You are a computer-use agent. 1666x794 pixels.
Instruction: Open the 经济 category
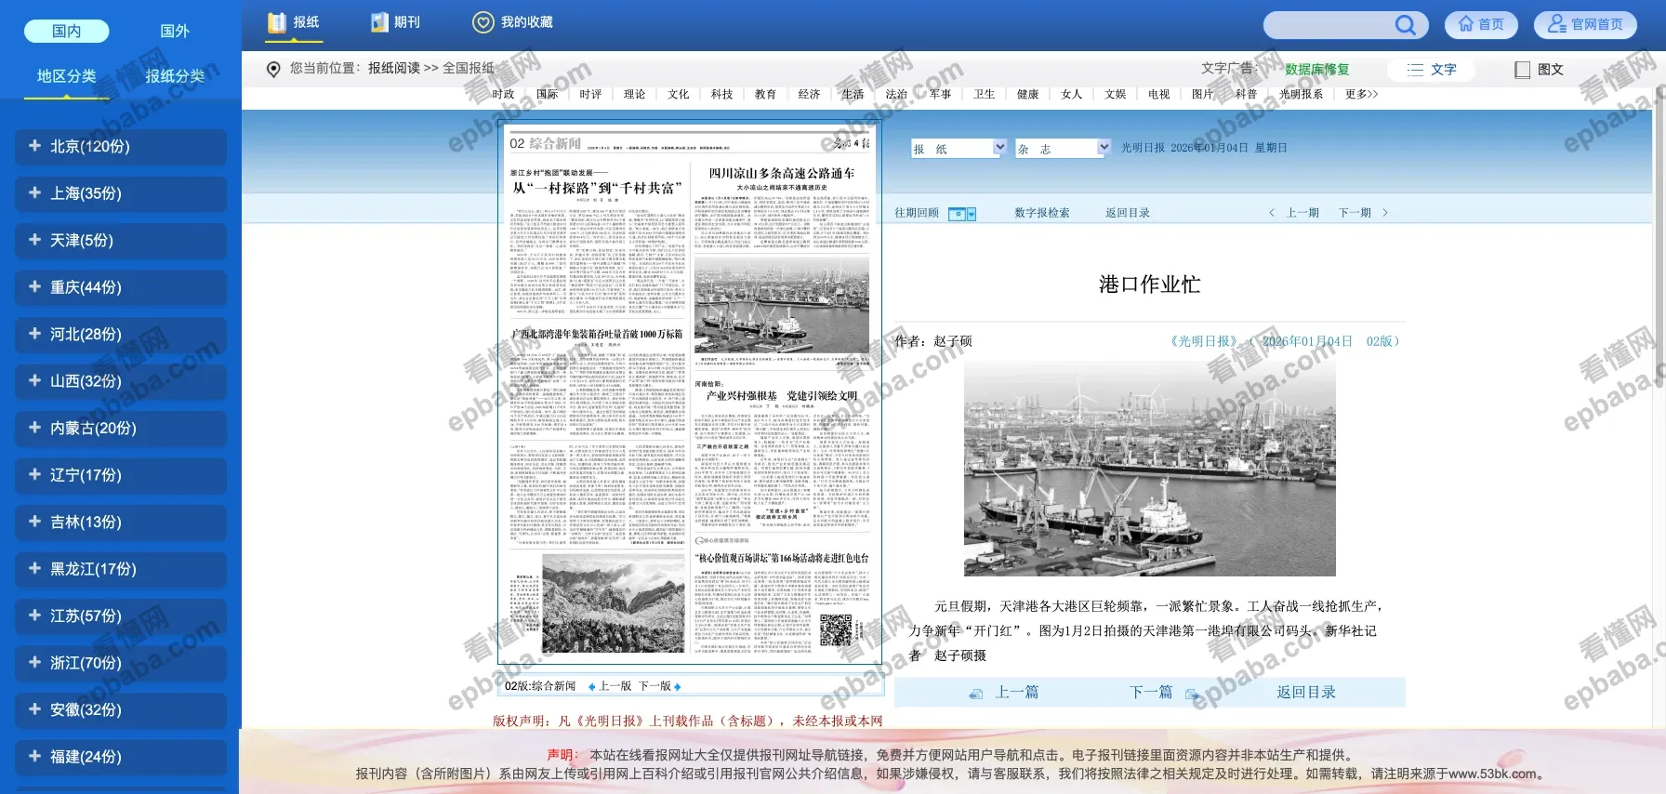click(810, 94)
